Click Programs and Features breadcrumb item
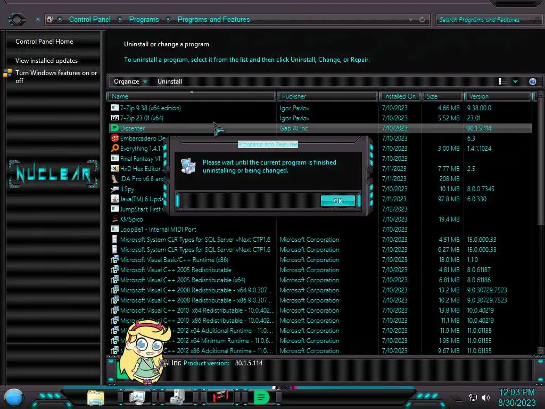Screen dimensions: 545x409 tap(213, 20)
